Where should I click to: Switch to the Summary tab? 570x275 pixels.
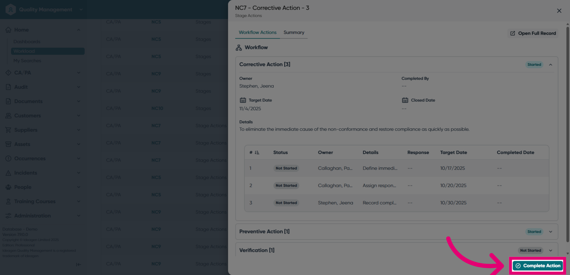[x=294, y=32]
